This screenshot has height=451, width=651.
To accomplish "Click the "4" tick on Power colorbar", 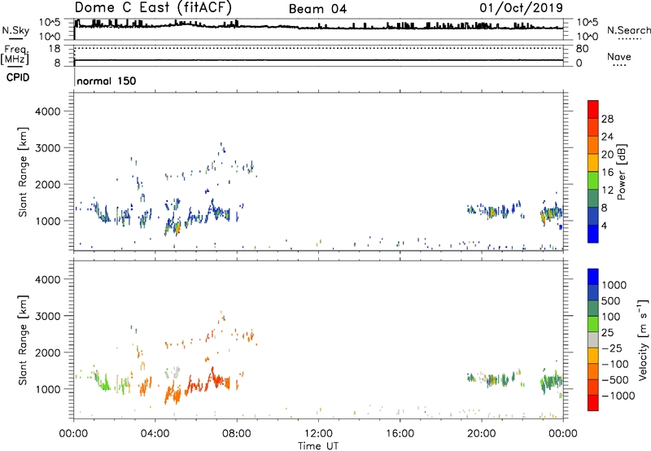I will point(604,225).
